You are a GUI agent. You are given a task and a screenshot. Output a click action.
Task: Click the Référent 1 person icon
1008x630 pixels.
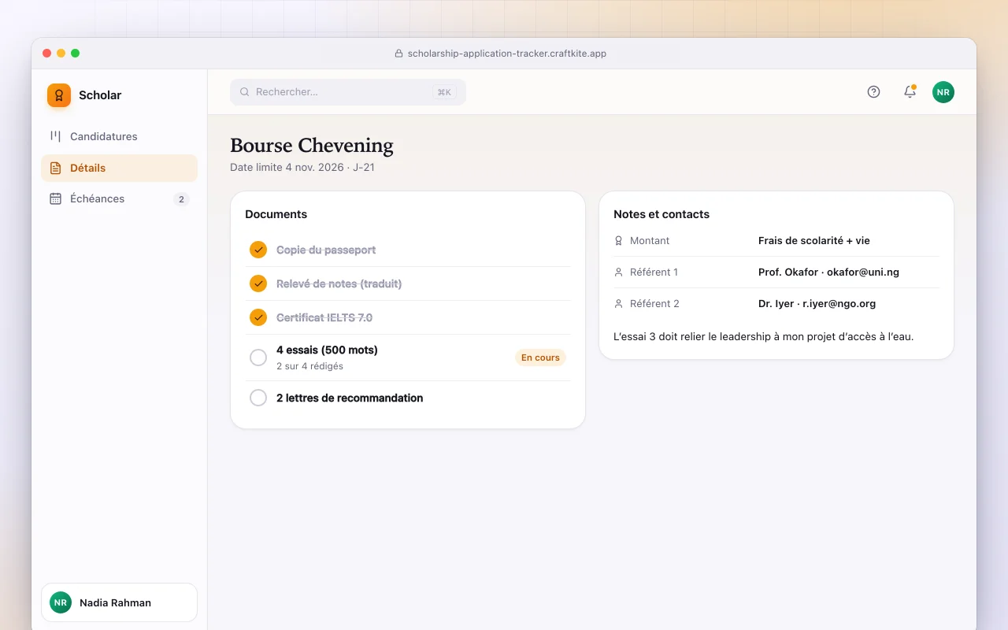tap(618, 272)
